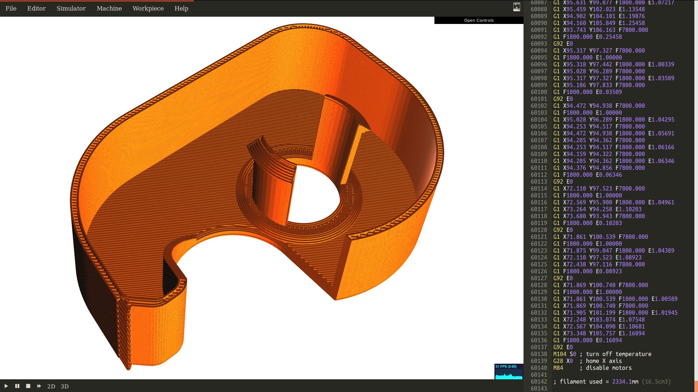Fast forward the simulation

click(x=39, y=386)
